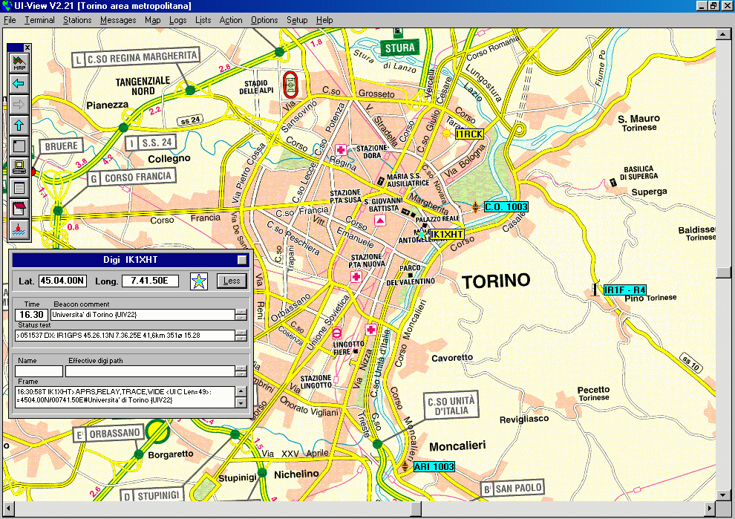
Task: Click the Status text spinner arrows
Action: pos(241,336)
